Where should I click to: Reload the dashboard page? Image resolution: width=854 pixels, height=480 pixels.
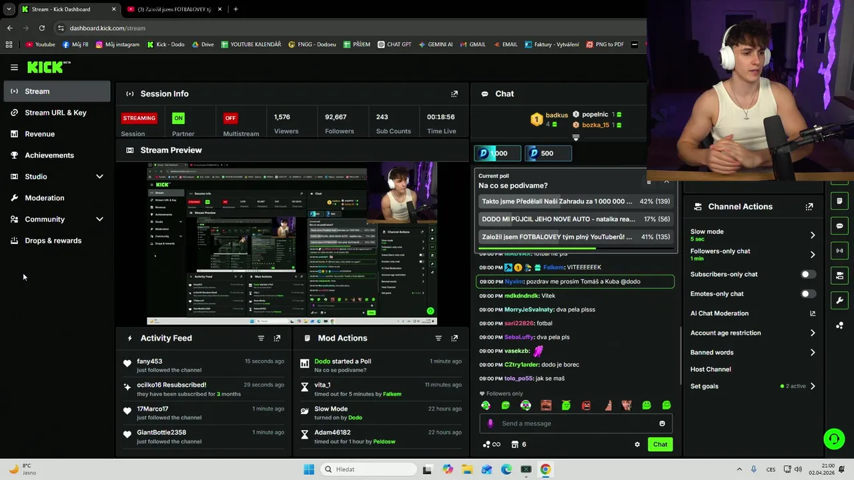point(42,28)
